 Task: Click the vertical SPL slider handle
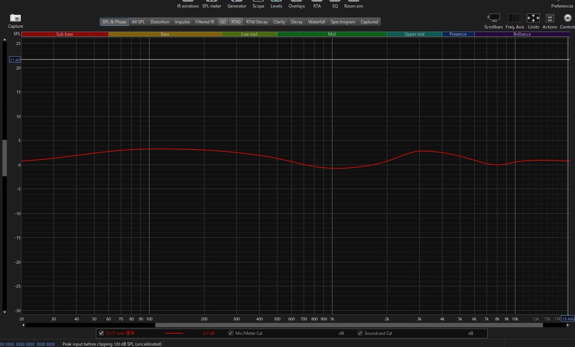(5, 158)
